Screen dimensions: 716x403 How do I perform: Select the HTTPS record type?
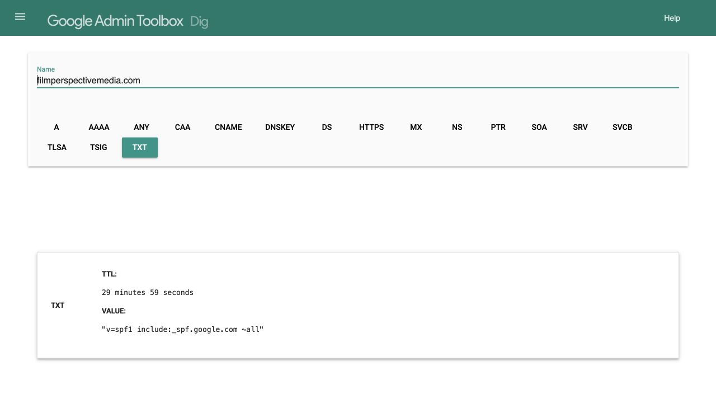pos(371,127)
